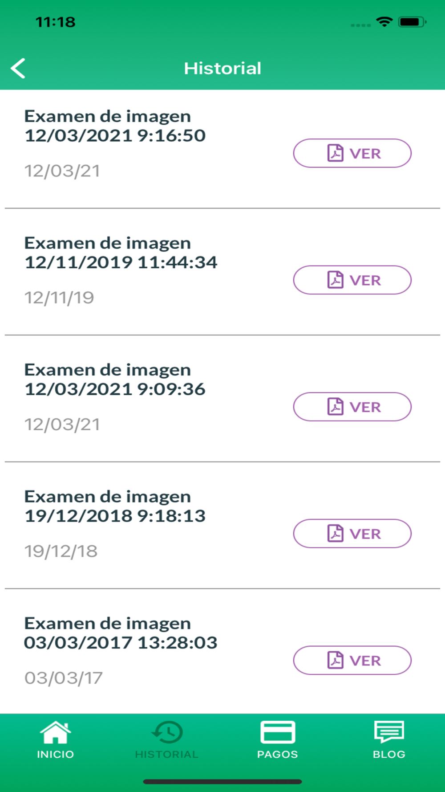Tap the Wi-Fi status icon
This screenshot has height=792, width=445.
click(x=384, y=21)
